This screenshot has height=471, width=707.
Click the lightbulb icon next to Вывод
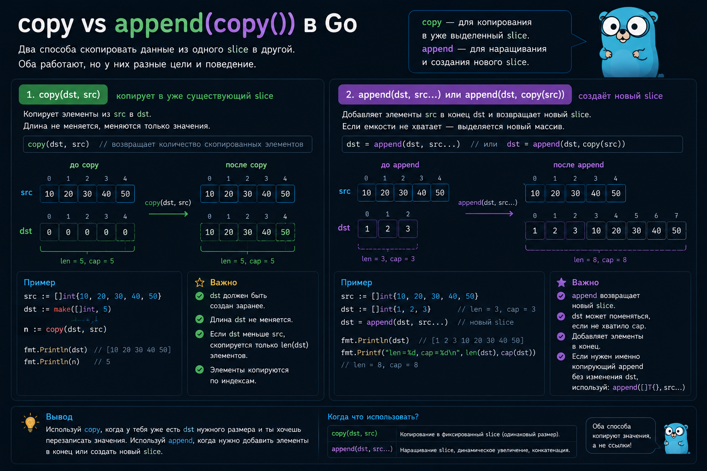point(30,423)
